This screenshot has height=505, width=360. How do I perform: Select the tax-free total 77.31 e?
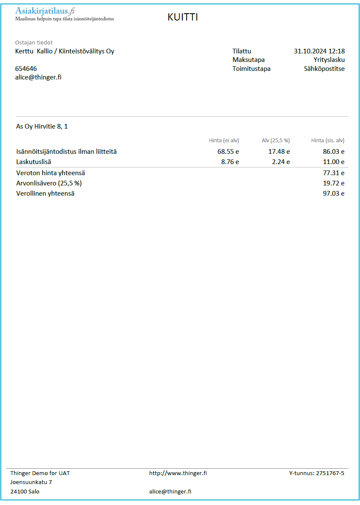334,173
